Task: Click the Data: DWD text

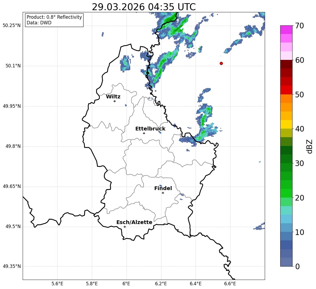Action: coord(39,23)
